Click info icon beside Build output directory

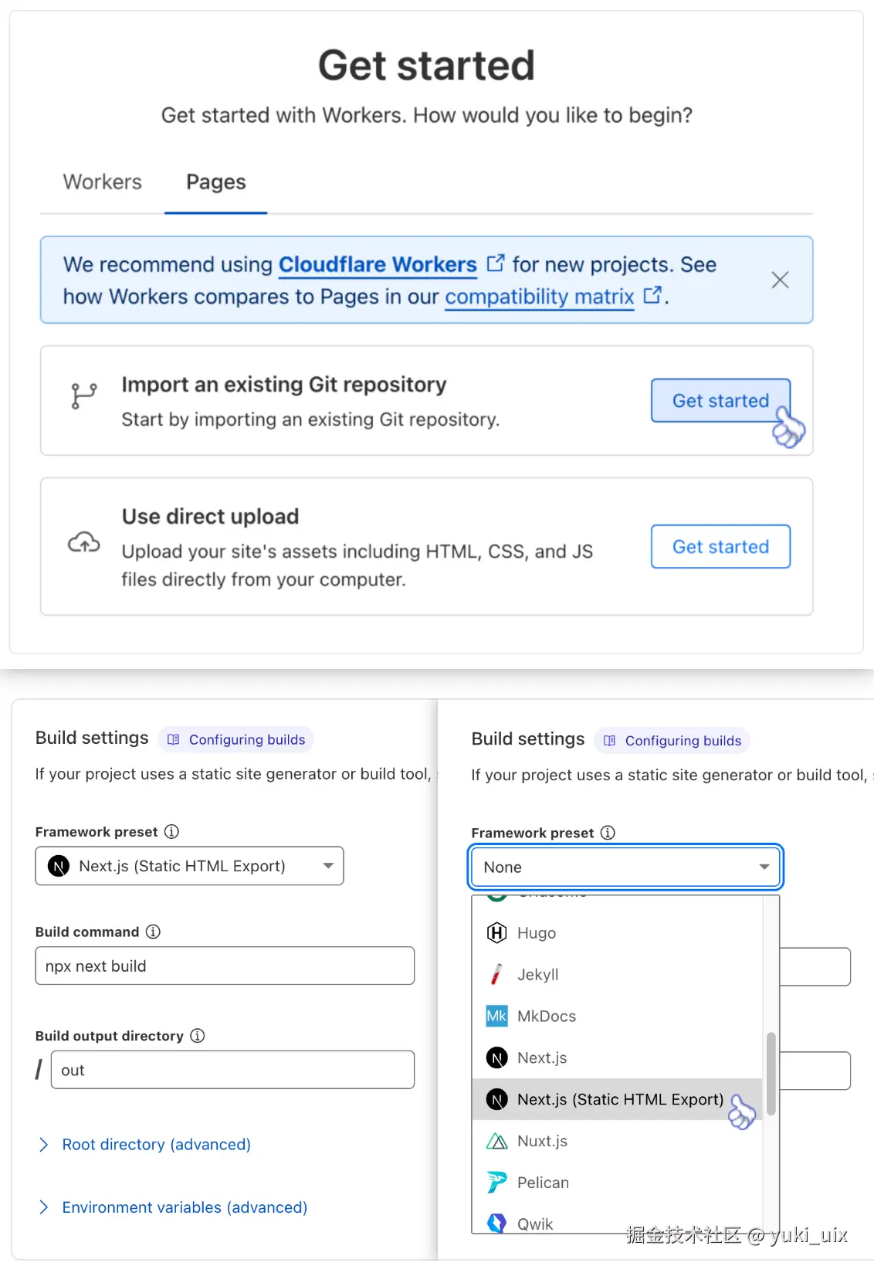198,1036
